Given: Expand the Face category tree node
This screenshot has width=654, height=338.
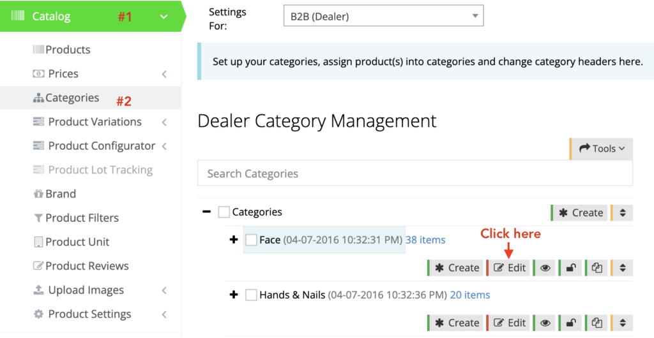Looking at the screenshot, I should coord(234,240).
